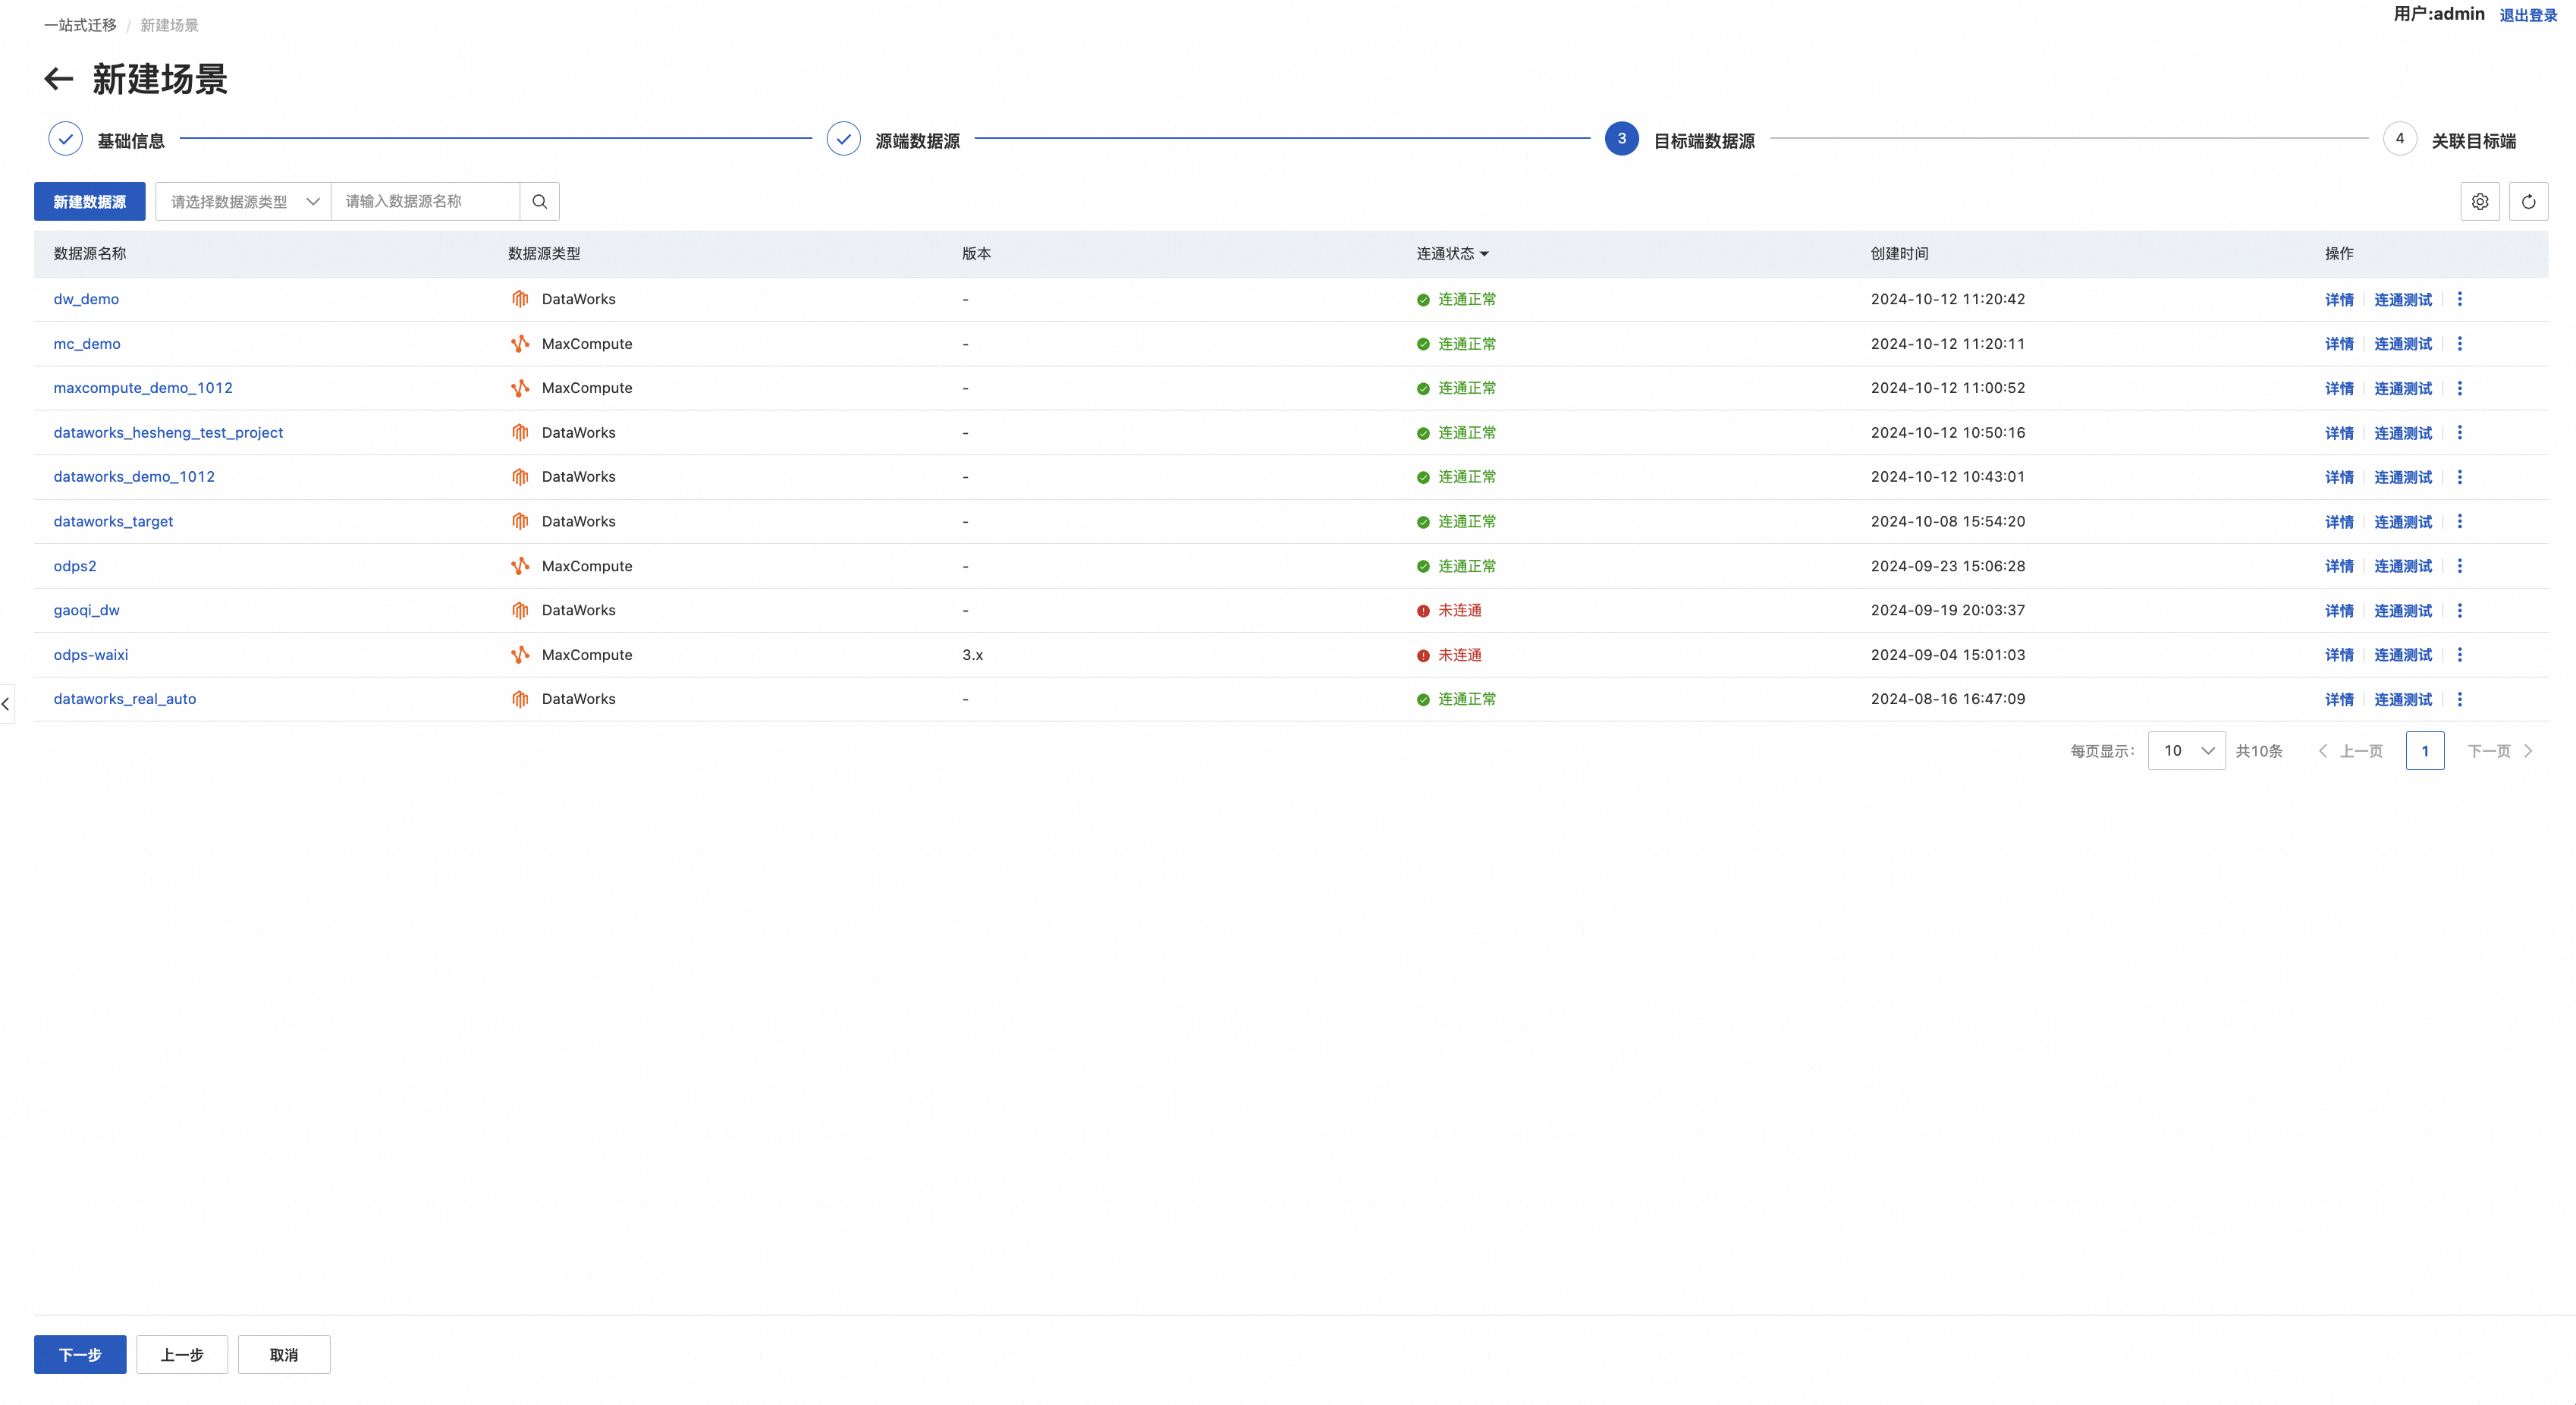View 详情 for dataworks_real_auto
Screen dimensions: 2576x1405
[2339, 699]
